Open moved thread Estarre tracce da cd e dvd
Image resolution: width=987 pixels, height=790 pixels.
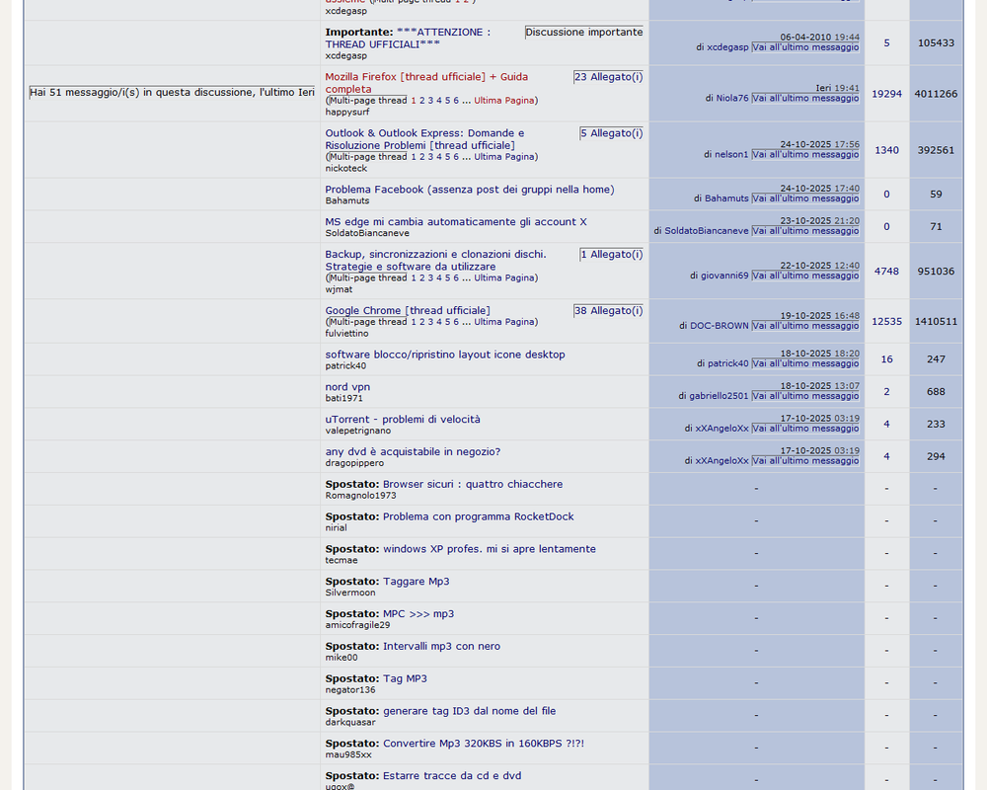tap(452, 775)
